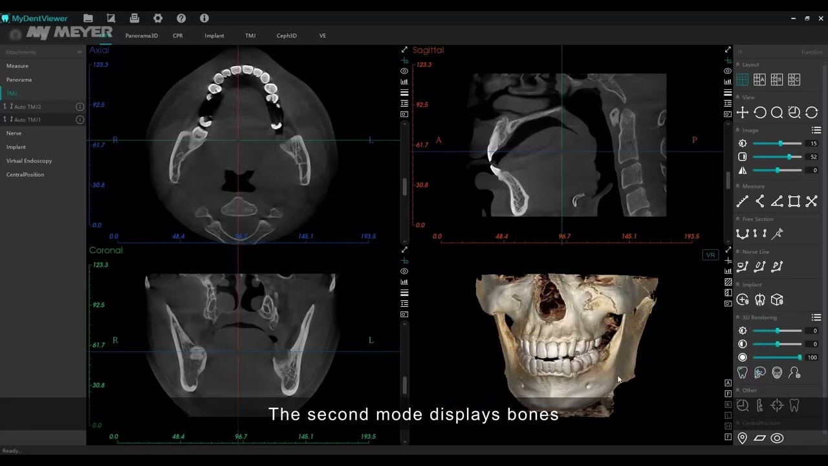Click the crosshair target icon in Other

click(777, 406)
